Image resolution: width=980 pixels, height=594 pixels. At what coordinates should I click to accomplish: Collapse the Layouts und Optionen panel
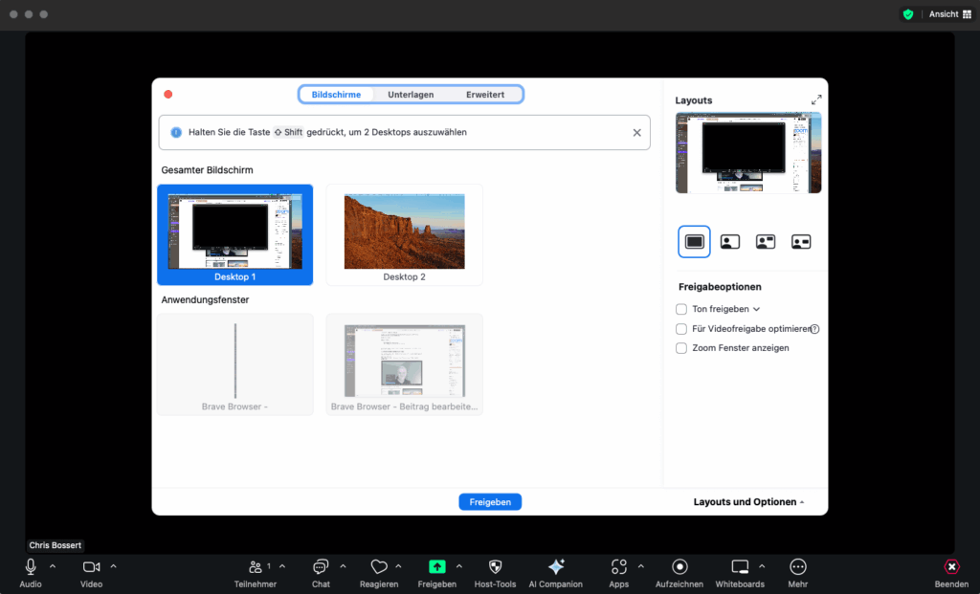[x=748, y=502]
